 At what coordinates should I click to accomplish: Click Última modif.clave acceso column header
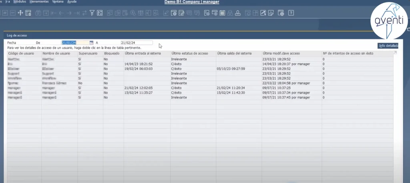pos(292,53)
